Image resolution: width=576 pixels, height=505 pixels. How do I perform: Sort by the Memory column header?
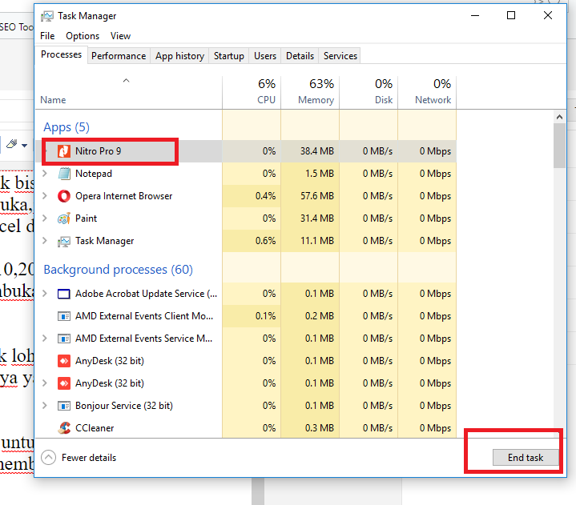[x=310, y=93]
